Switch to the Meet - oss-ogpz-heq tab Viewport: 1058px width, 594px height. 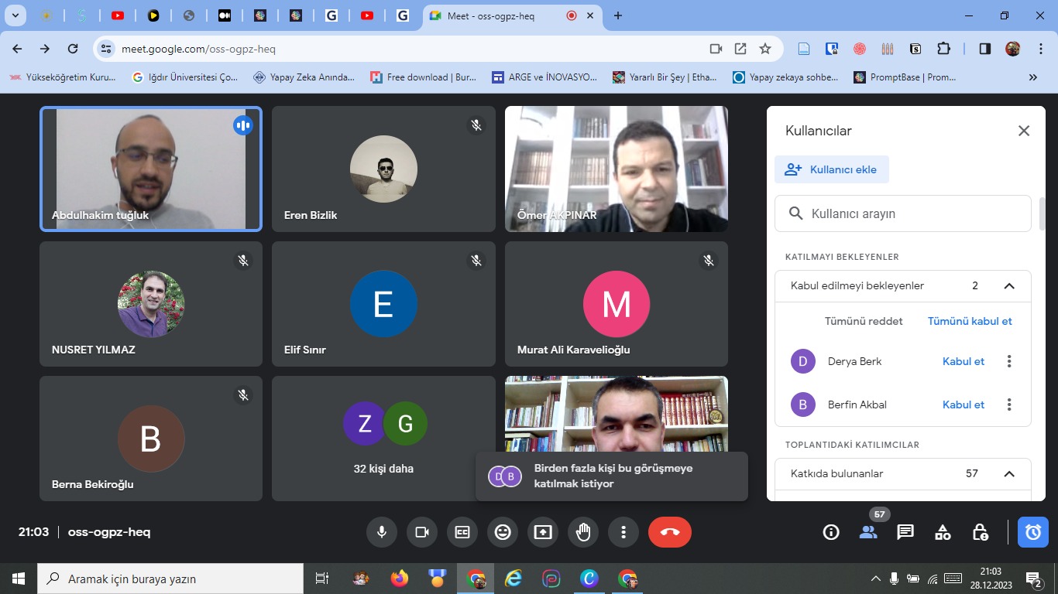[x=512, y=15]
